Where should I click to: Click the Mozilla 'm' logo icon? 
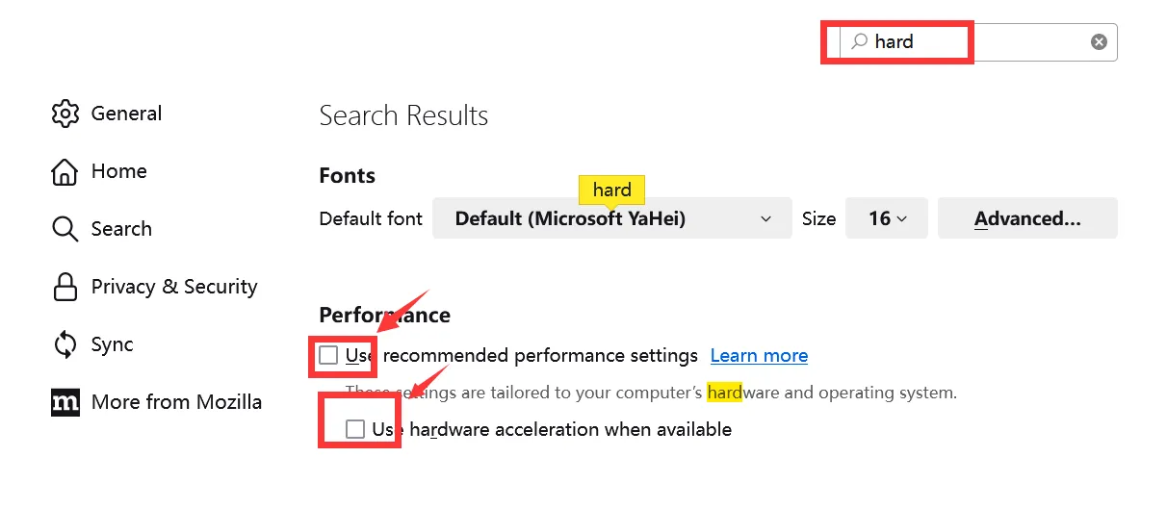(65, 402)
